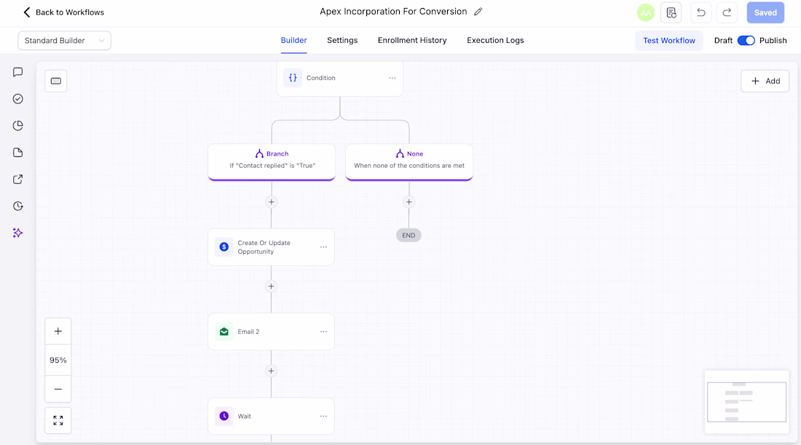The width and height of the screenshot is (801, 445).
Task: Open the Enrollment History tab
Action: click(x=412, y=40)
